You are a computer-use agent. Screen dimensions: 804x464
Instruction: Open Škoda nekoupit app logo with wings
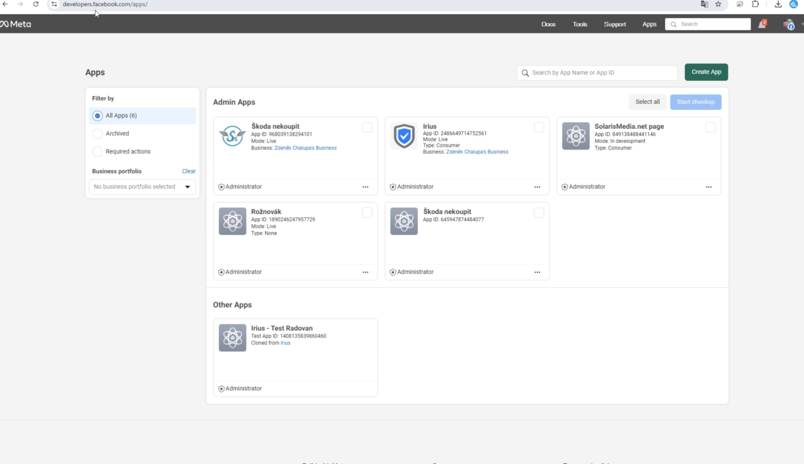click(232, 136)
